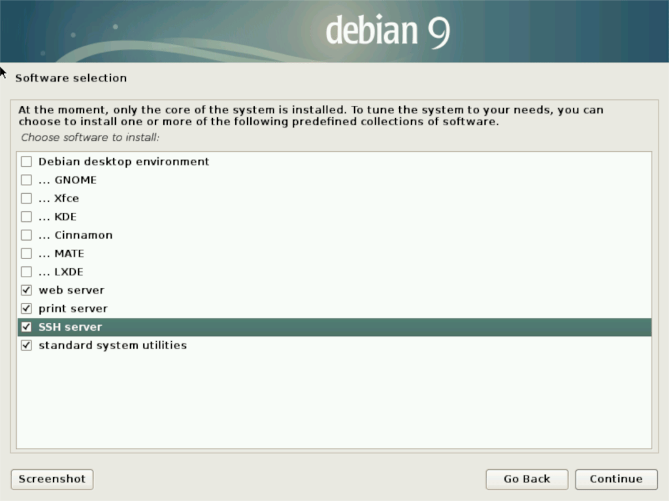
Task: Take a screenshot using the Screenshot button
Action: [x=52, y=479]
